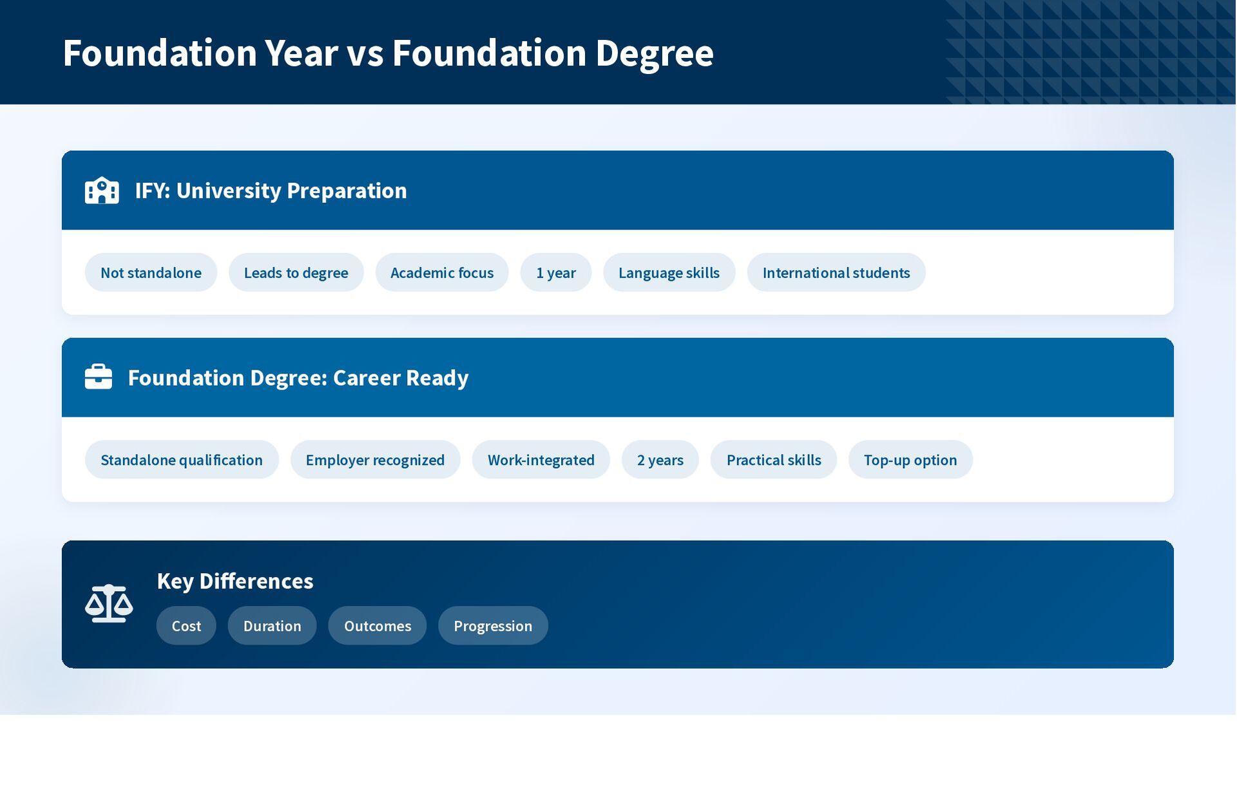Select the 'International students' pill
This screenshot has width=1237, height=812.
[x=836, y=273]
